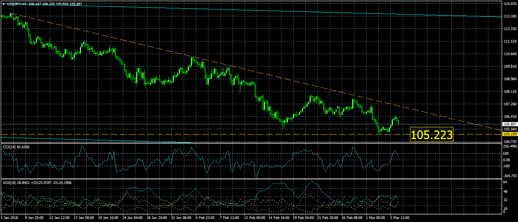This screenshot has height=222, width=518.
Task: Click the 255.4981 CCI scale value
Action: pos(510,146)
